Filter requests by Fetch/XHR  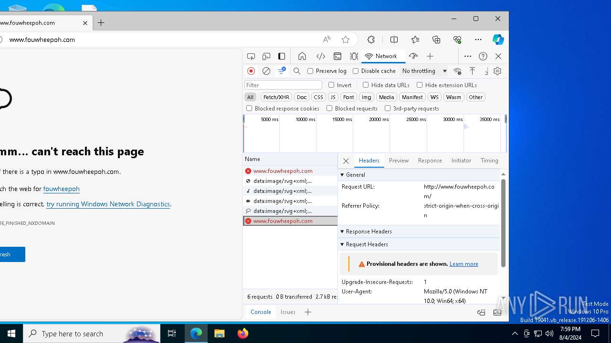(276, 97)
